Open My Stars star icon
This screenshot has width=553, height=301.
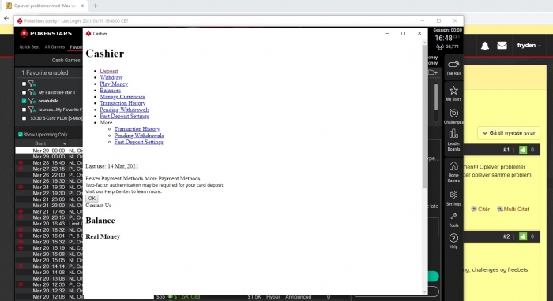point(453,93)
